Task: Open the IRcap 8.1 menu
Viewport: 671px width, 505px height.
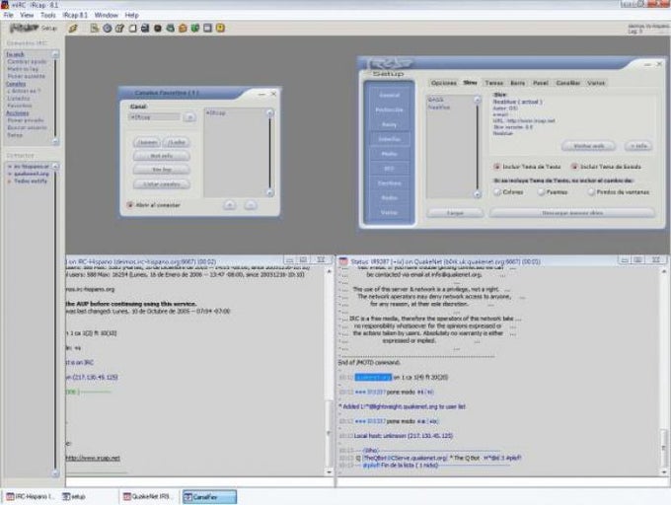Action: click(75, 15)
